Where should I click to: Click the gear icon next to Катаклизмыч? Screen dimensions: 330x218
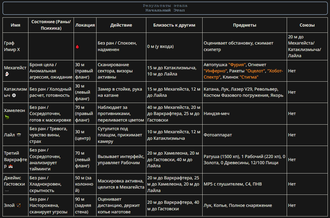(14, 95)
